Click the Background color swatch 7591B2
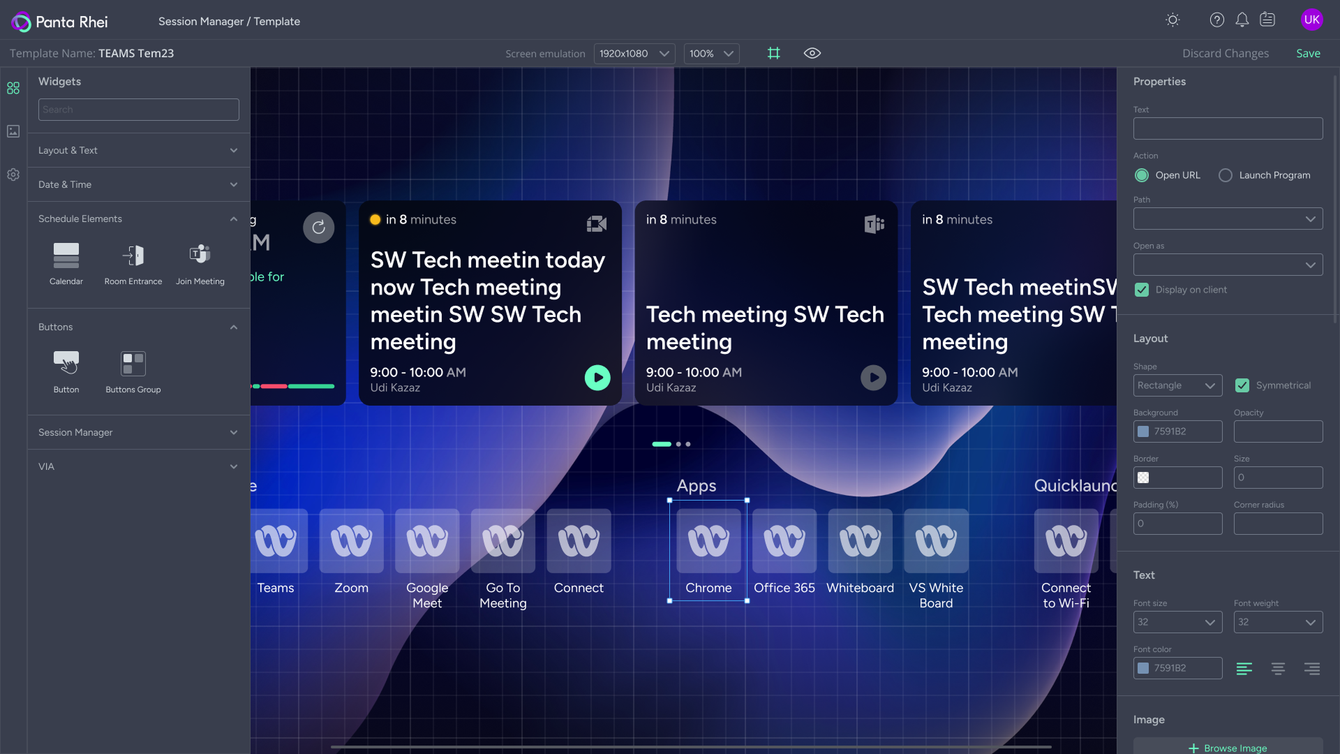 [x=1143, y=431]
